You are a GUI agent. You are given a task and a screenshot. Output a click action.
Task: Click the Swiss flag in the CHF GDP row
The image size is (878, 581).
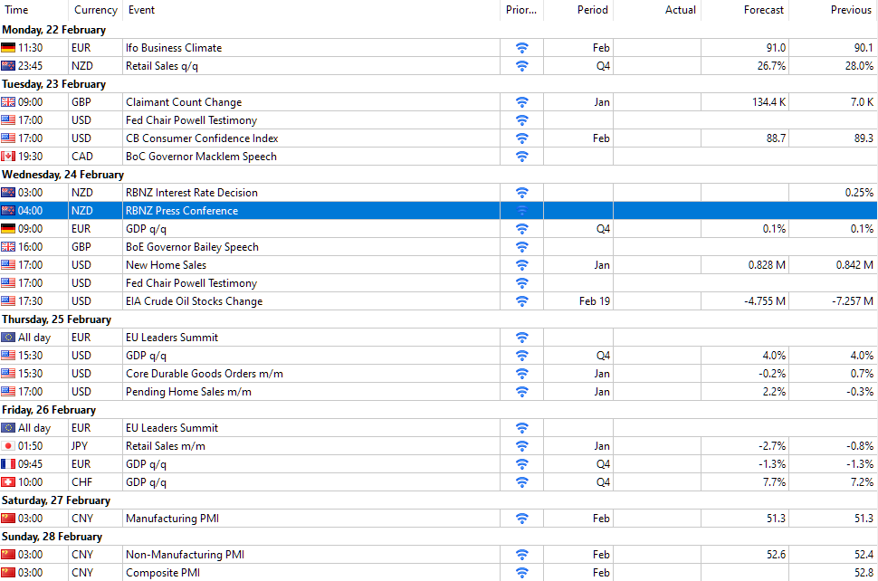click(8, 482)
